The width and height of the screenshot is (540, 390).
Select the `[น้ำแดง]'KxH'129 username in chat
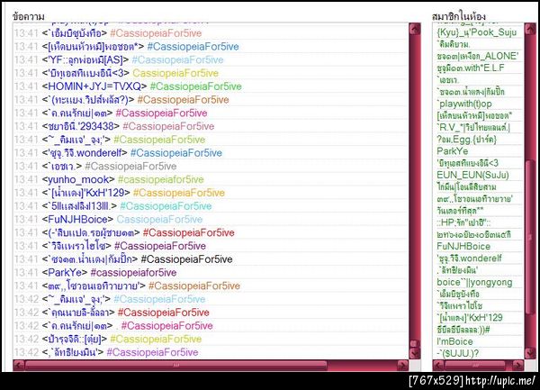(86, 193)
